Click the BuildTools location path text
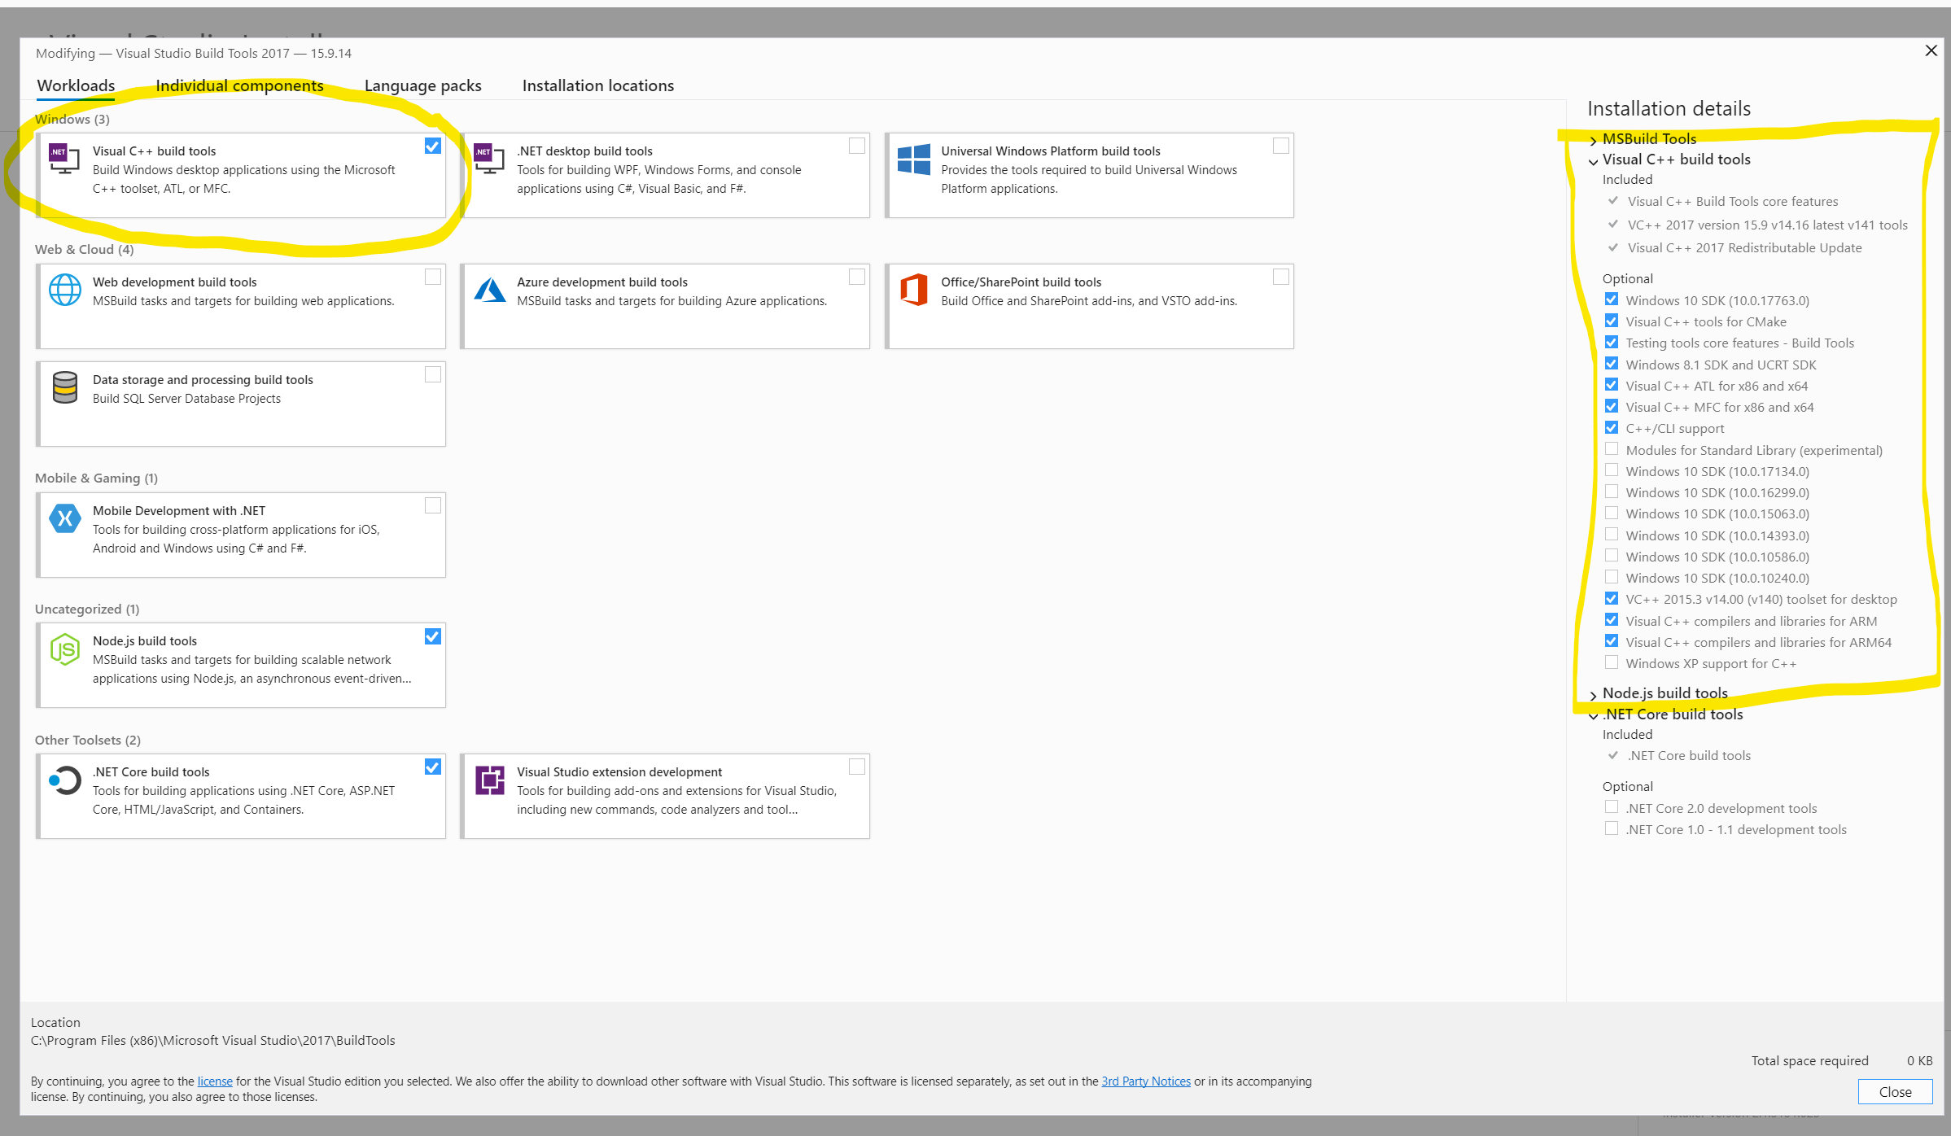The height and width of the screenshot is (1136, 1951). 213,1041
